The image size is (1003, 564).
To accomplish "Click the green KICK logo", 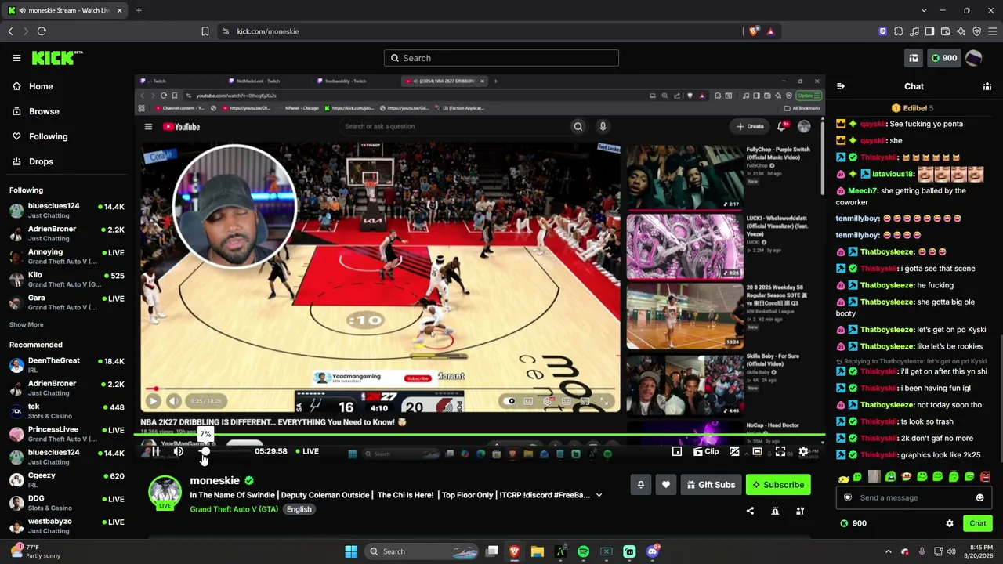I will [57, 58].
